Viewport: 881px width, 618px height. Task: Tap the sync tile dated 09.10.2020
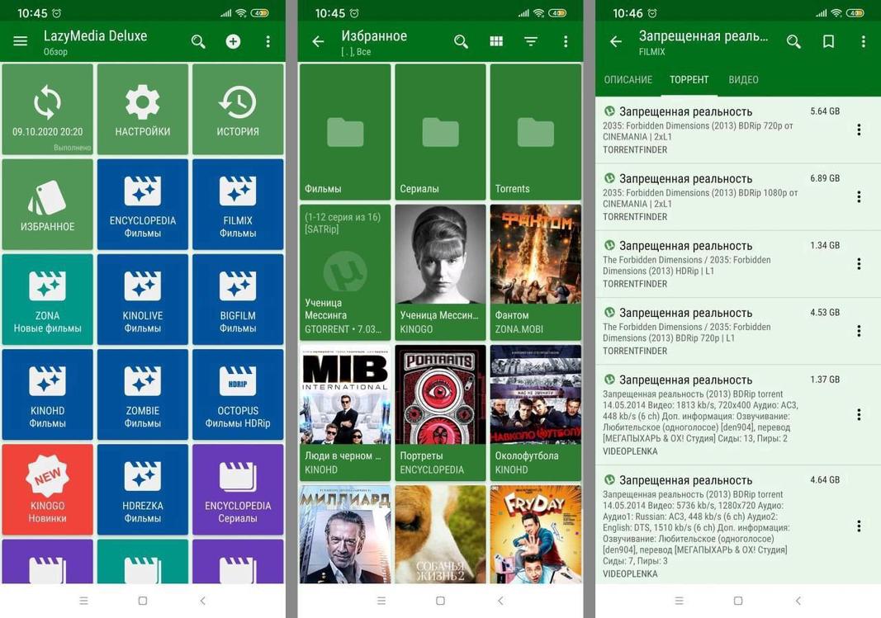pos(47,108)
